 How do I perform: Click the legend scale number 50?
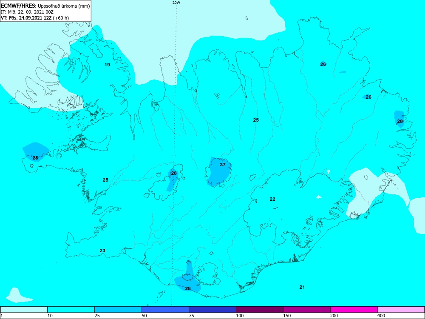144,316
